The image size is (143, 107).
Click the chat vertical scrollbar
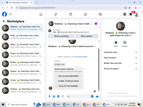tap(99, 69)
